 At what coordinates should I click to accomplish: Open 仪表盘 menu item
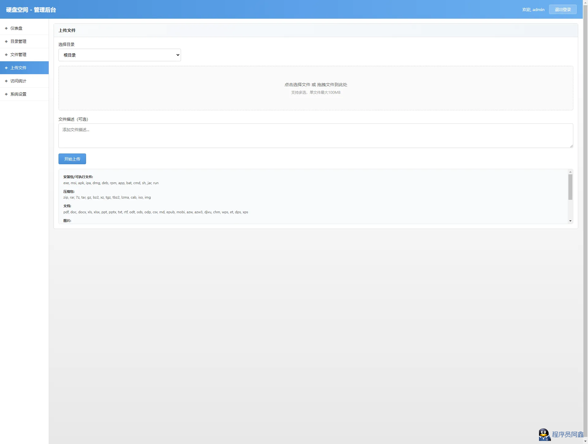coord(17,28)
